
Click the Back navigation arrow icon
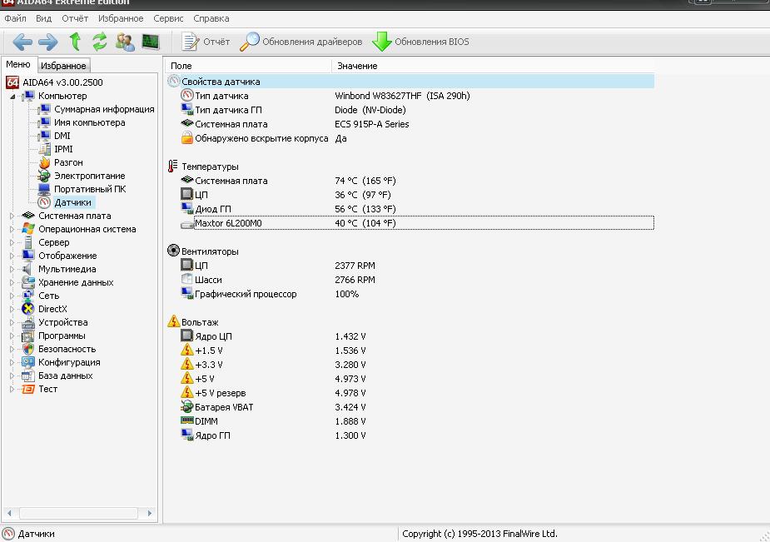22,42
